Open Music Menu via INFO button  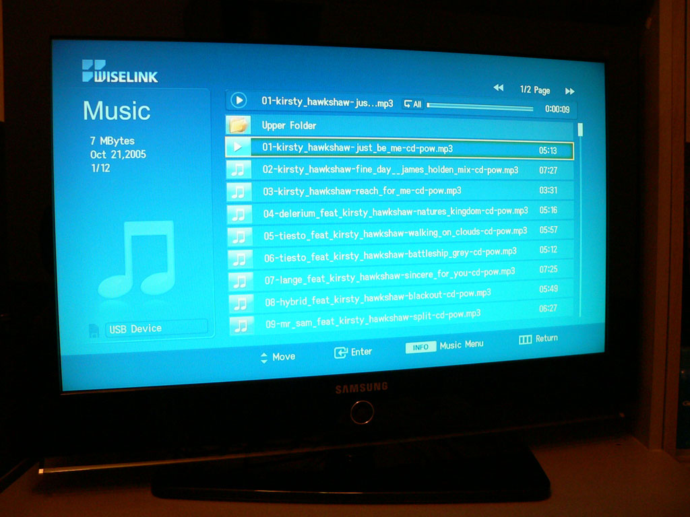click(420, 347)
